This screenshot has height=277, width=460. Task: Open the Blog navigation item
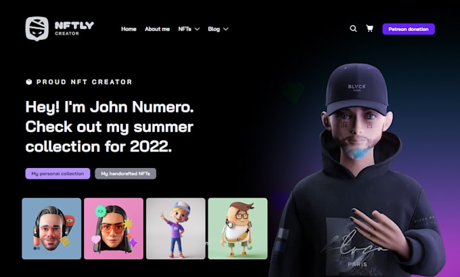pos(214,29)
